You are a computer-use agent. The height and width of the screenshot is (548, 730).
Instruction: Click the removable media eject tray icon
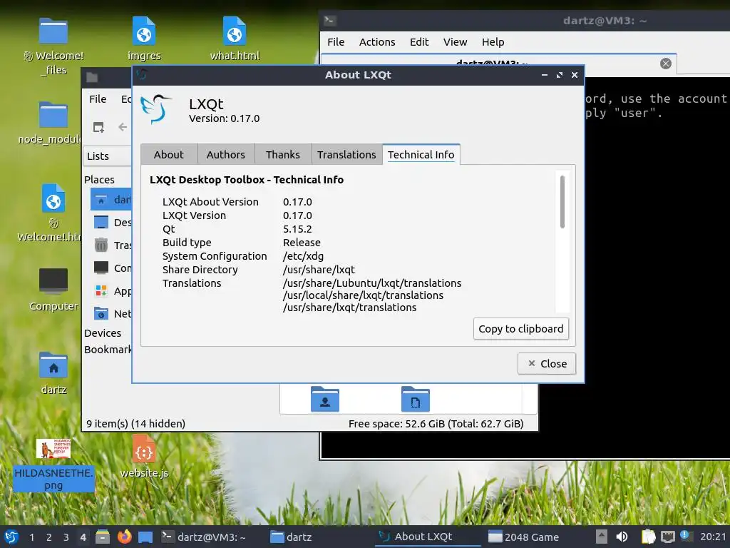tap(602, 537)
